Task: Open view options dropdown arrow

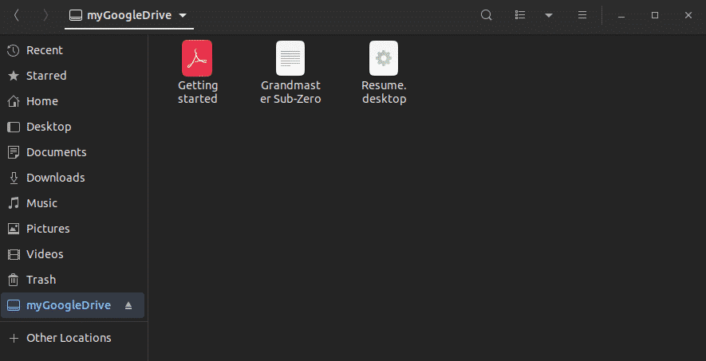Action: point(548,15)
